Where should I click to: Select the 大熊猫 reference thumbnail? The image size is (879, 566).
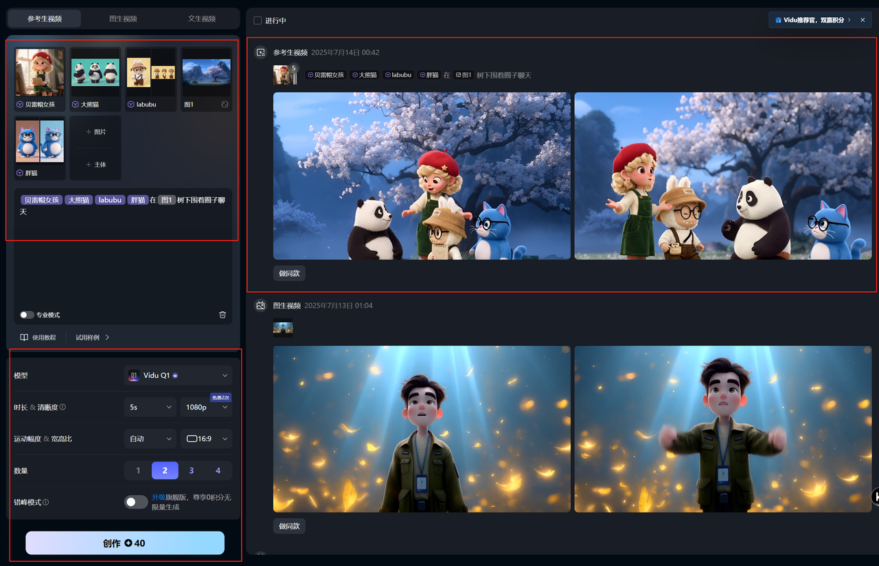pyautogui.click(x=95, y=72)
